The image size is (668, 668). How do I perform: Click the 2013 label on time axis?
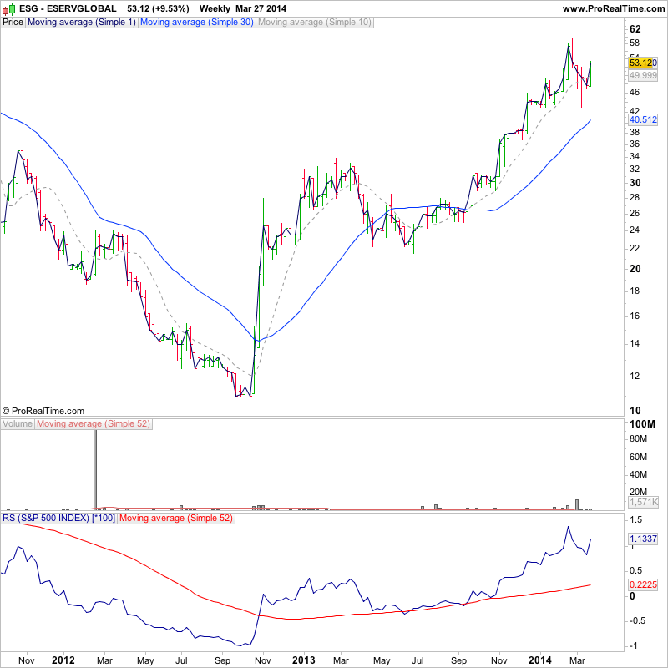304,660
